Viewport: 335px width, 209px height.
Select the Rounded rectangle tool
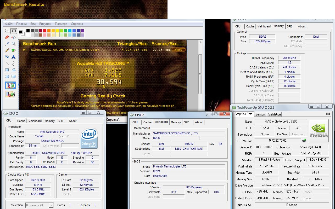point(14,77)
